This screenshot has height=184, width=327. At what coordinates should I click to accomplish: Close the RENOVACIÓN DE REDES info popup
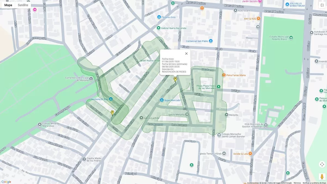[186, 53]
